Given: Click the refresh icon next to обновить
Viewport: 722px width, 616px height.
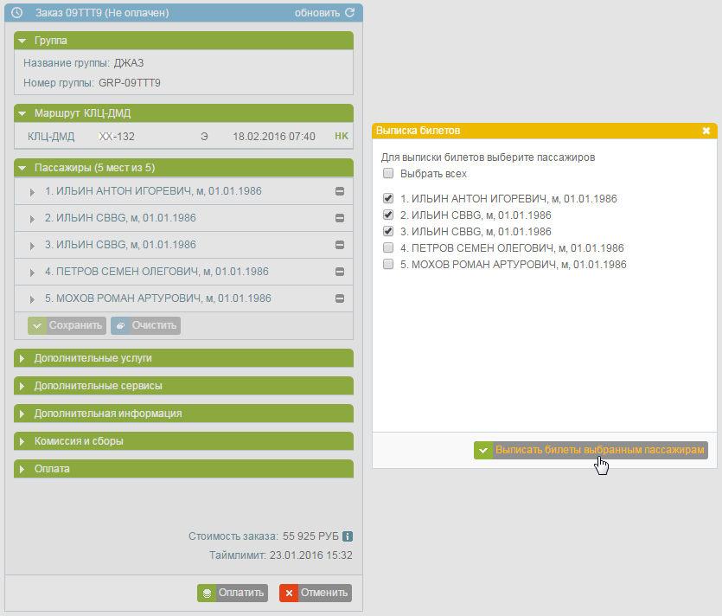Looking at the screenshot, I should click(x=350, y=12).
